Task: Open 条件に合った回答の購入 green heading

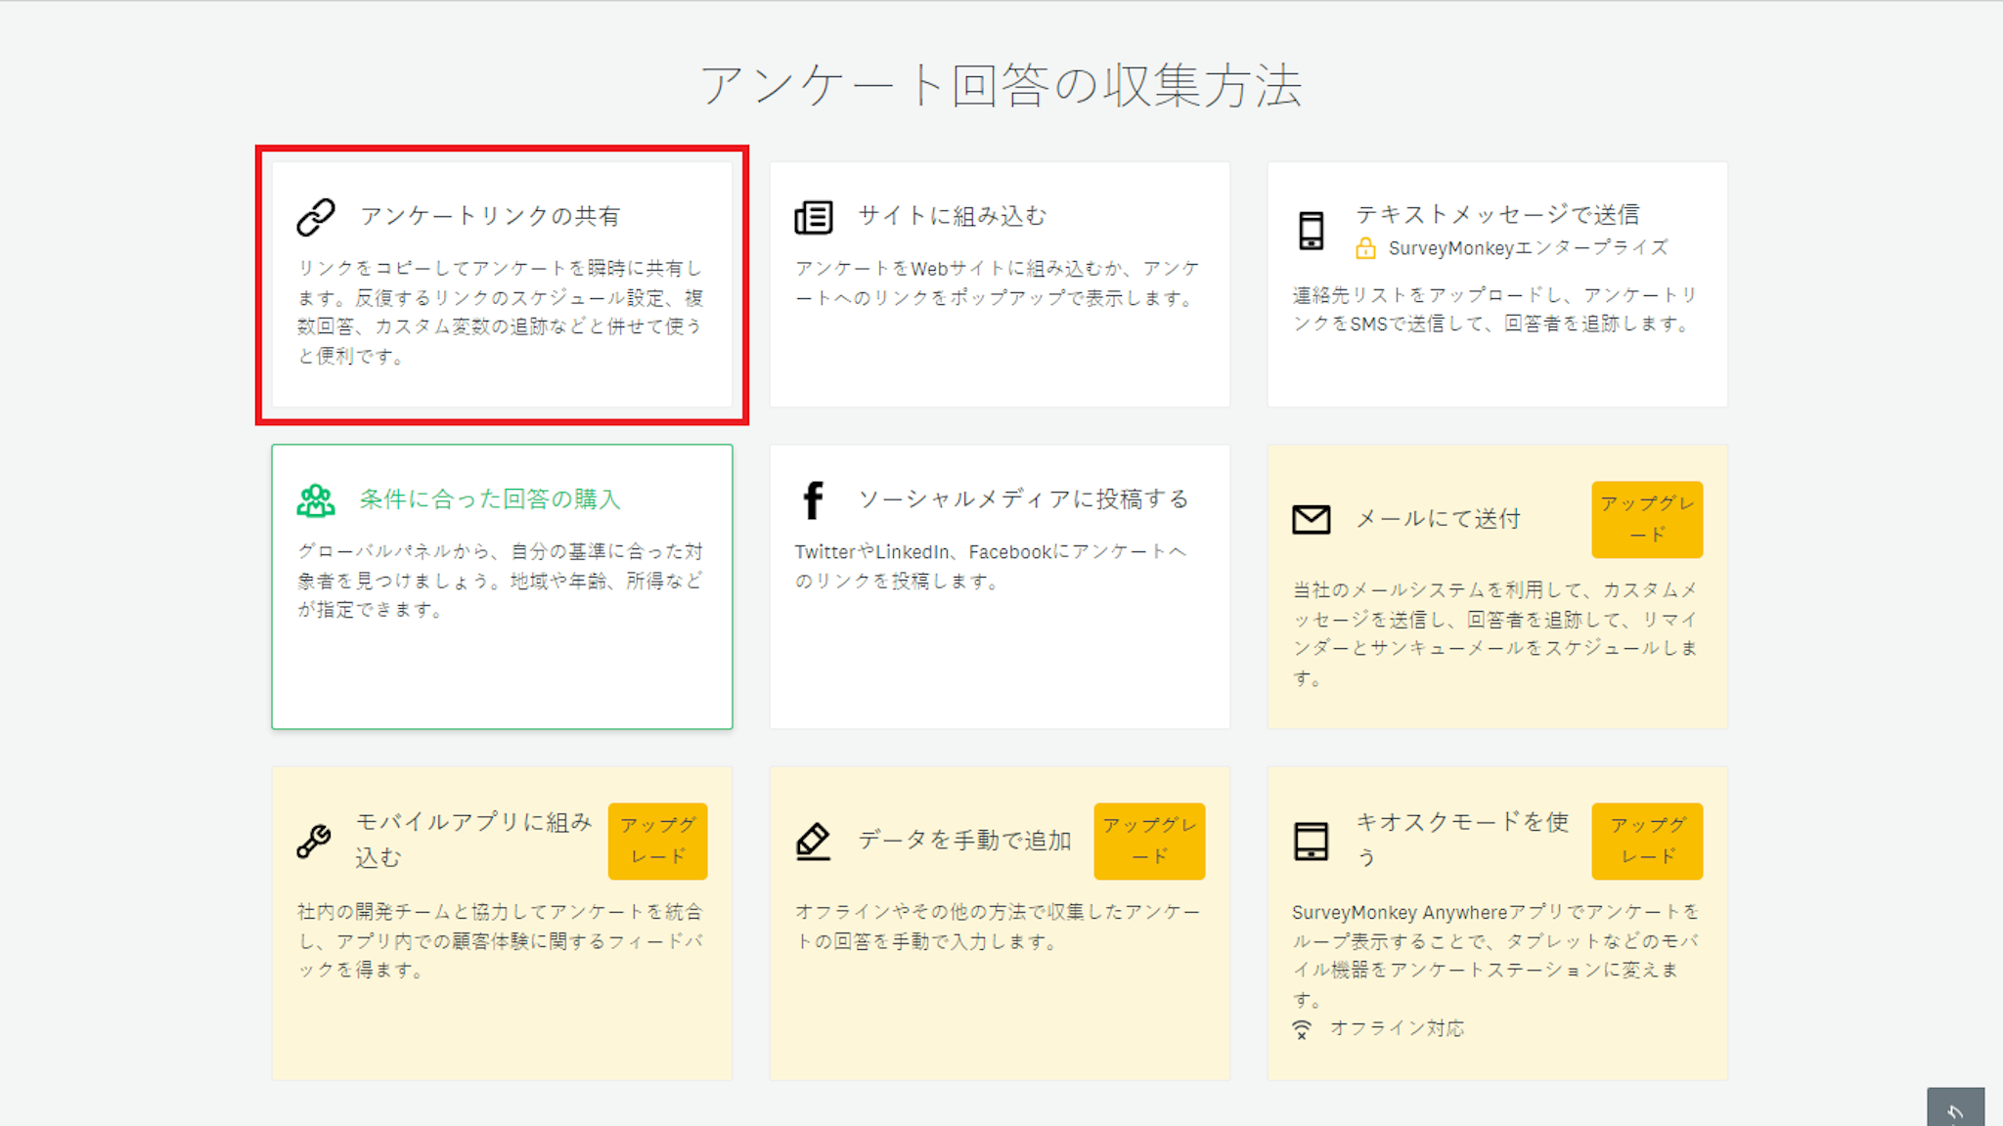Action: (490, 499)
